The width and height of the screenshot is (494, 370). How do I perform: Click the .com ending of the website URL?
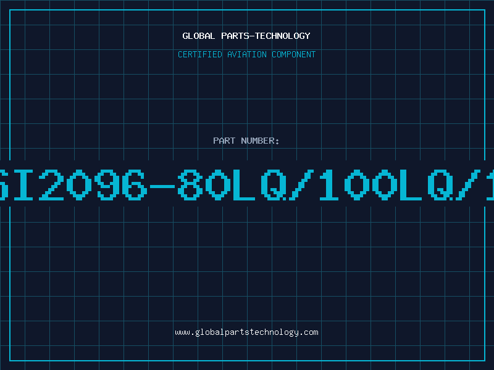(309, 332)
